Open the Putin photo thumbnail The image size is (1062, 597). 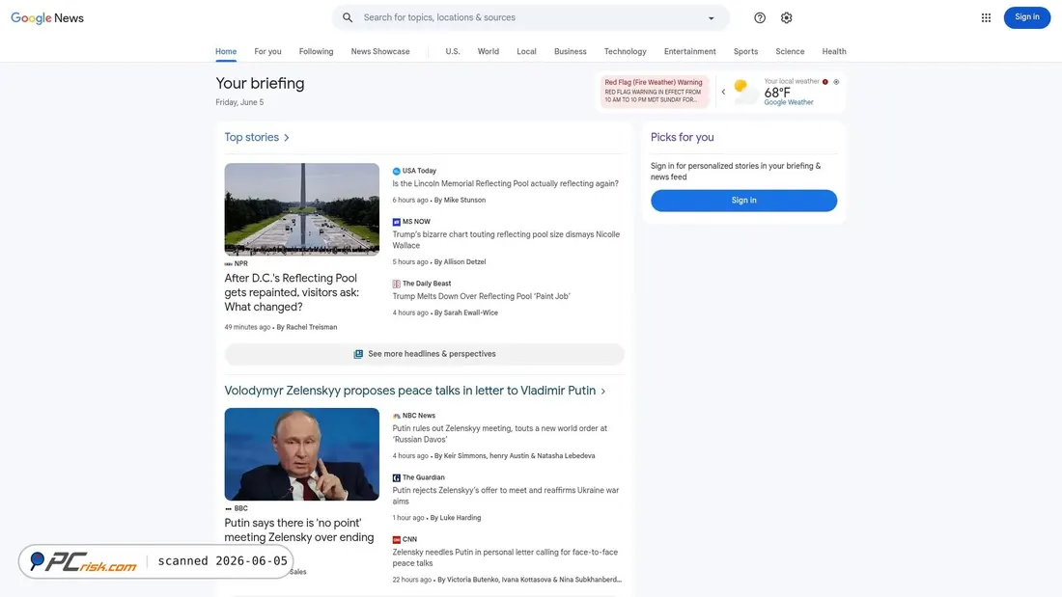click(x=302, y=454)
